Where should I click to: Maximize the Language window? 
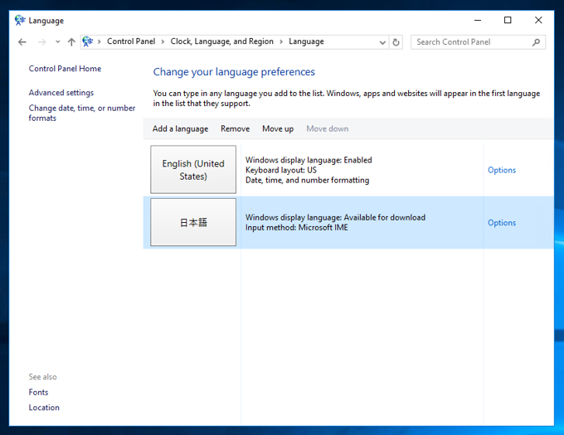[x=508, y=21]
